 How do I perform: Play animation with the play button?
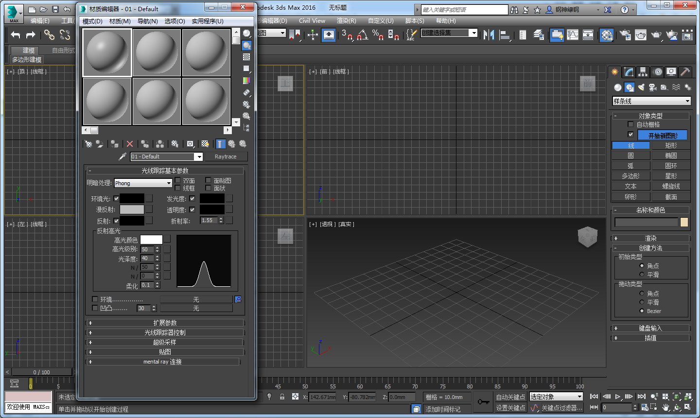[617, 397]
